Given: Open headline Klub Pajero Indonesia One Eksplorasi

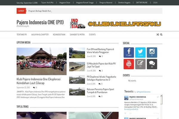Looking at the screenshot, I should pyautogui.click(x=38, y=81).
